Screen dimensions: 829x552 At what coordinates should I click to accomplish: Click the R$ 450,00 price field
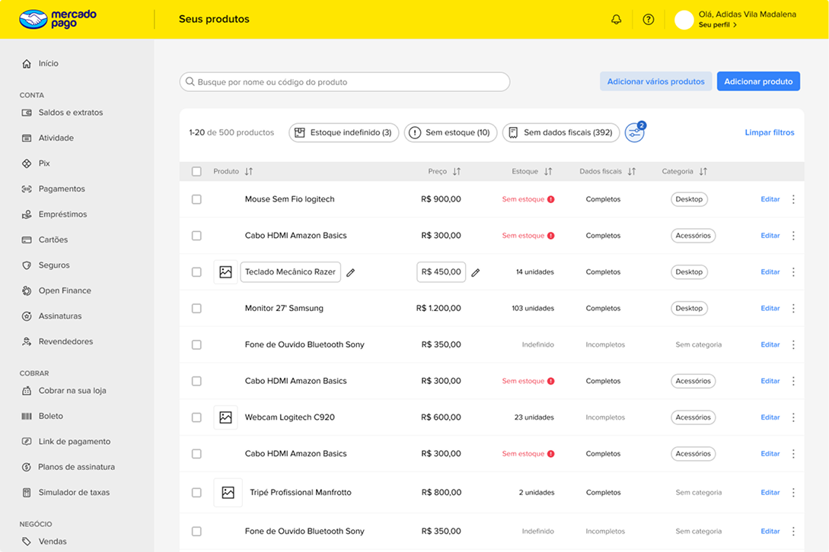click(441, 272)
